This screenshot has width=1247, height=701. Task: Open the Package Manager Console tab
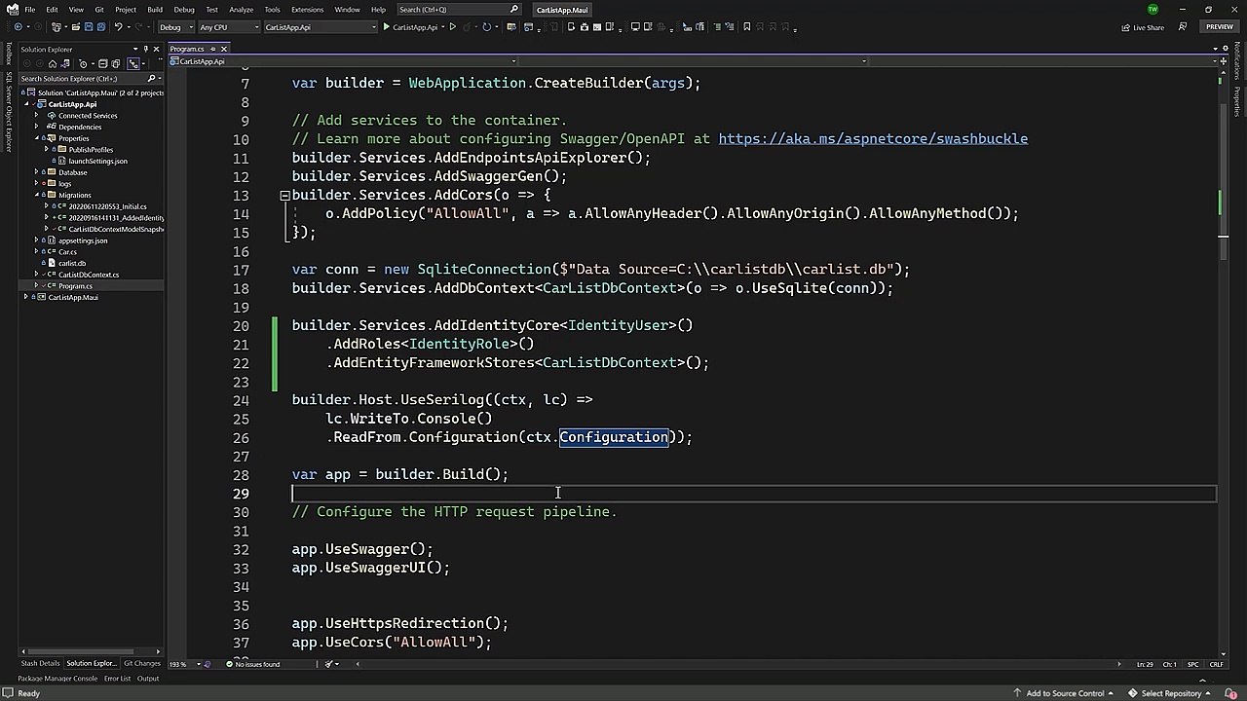point(57,679)
